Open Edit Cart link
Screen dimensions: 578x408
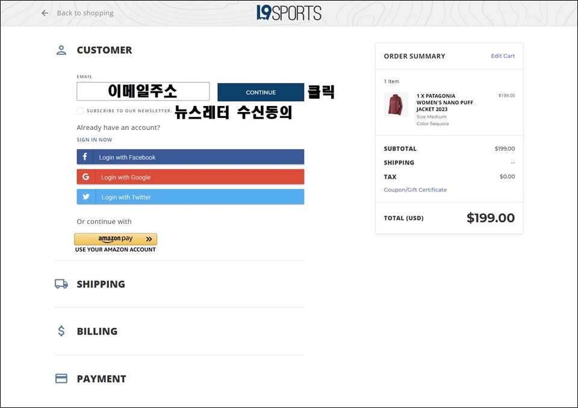[x=503, y=56]
